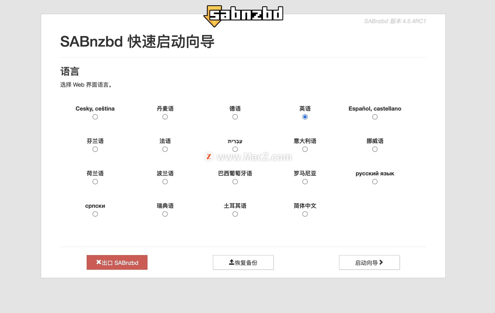
Task: Choose the 法语 language option
Action: click(165, 149)
